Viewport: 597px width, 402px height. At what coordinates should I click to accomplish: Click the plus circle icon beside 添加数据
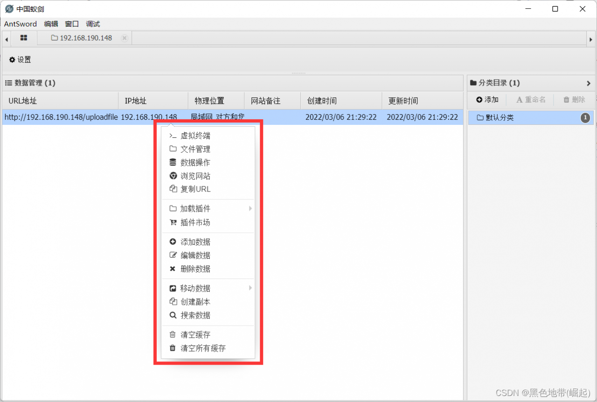tap(173, 242)
